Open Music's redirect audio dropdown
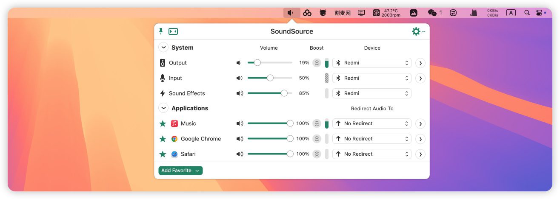Screen dimensions: 560x199 point(372,123)
